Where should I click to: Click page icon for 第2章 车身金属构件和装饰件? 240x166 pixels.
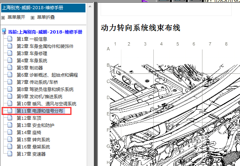click(x=10, y=46)
